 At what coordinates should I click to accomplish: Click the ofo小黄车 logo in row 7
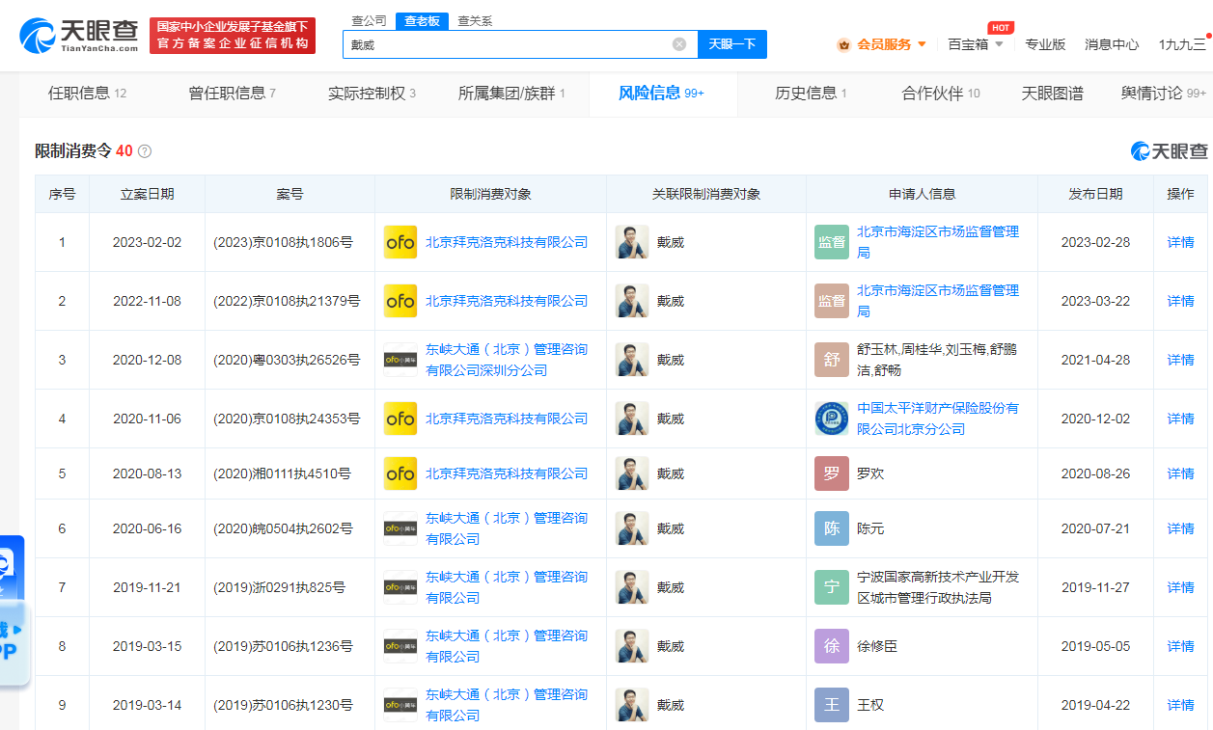pyautogui.click(x=400, y=587)
